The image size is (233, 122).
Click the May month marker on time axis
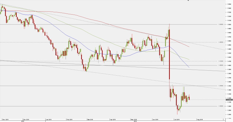point(133,119)
